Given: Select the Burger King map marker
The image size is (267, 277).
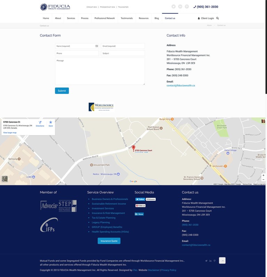Looking at the screenshot, I should (x=172, y=119).
